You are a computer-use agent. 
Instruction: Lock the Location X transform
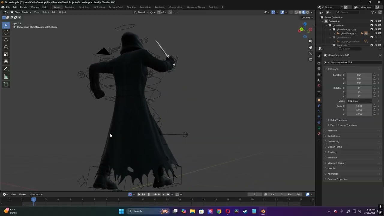pos(374,75)
